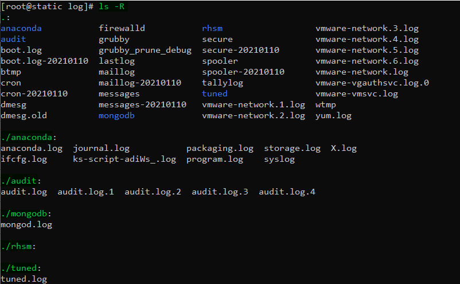460x284 pixels.
Task: Click the tuned.log file at the bottom
Action: 24,279
